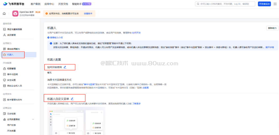279x135 pixels.
Task: Select 机器人 in the left sidebar
Action: coord(10,55)
